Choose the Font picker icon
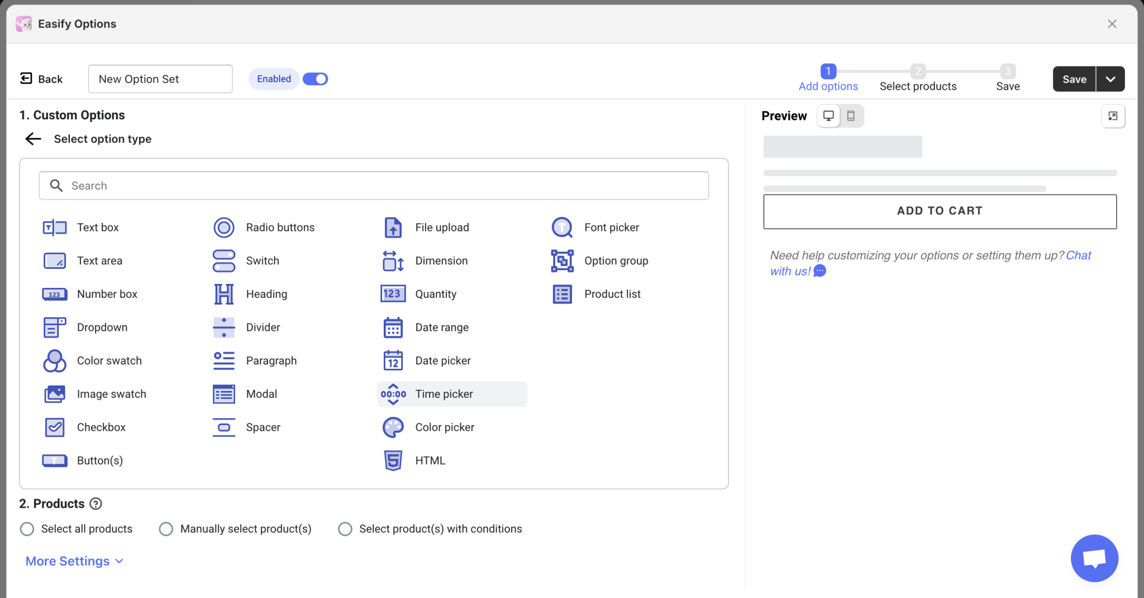1144x598 pixels. pyautogui.click(x=562, y=227)
